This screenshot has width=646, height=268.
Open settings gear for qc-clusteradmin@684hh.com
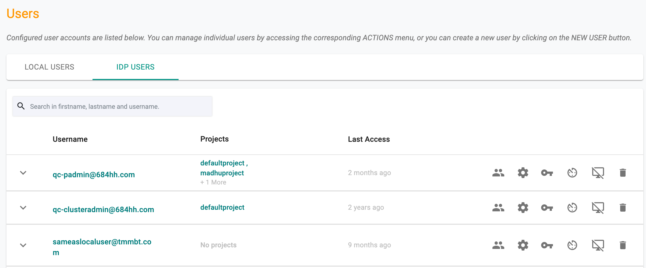pyautogui.click(x=523, y=208)
